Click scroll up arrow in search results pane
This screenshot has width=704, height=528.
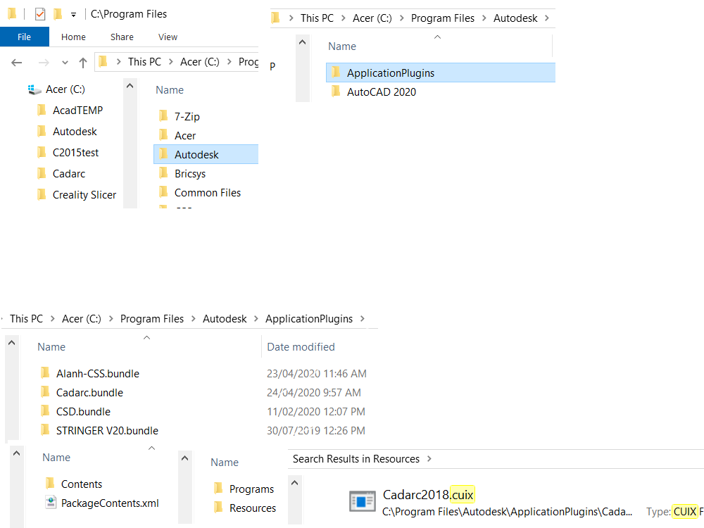tap(294, 483)
